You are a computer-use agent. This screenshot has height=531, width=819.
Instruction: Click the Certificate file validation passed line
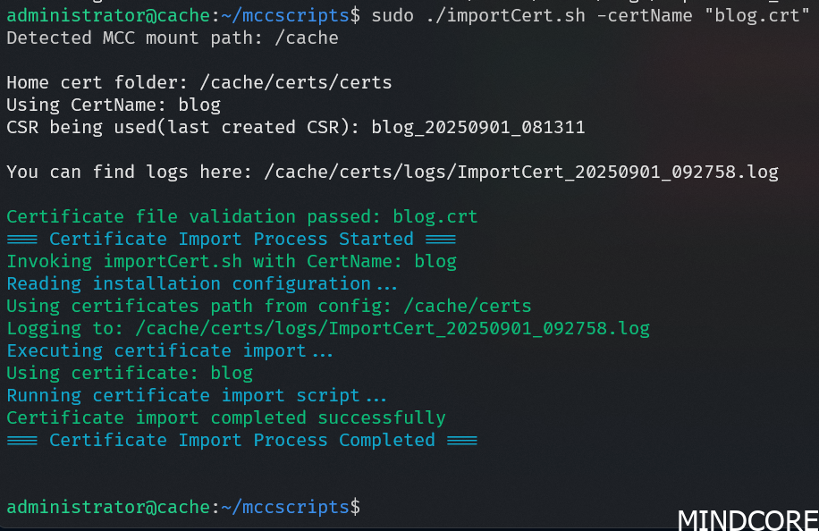(242, 216)
